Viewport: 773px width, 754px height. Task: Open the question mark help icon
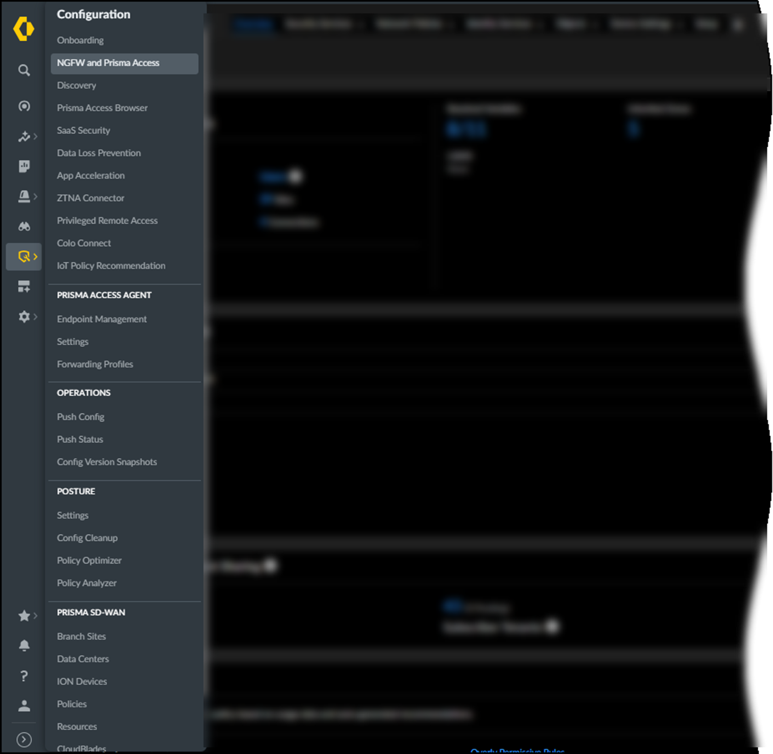tap(24, 676)
